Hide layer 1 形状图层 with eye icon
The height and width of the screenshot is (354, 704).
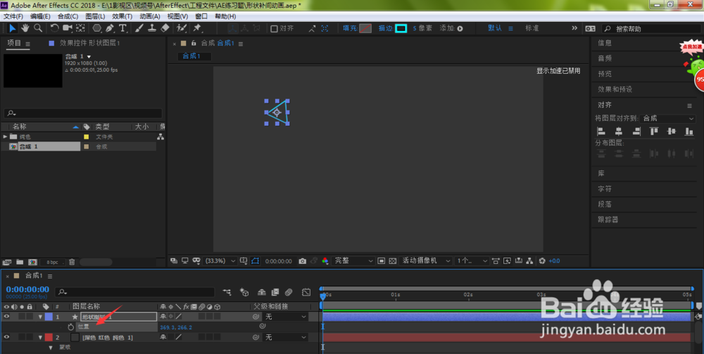coord(6,317)
